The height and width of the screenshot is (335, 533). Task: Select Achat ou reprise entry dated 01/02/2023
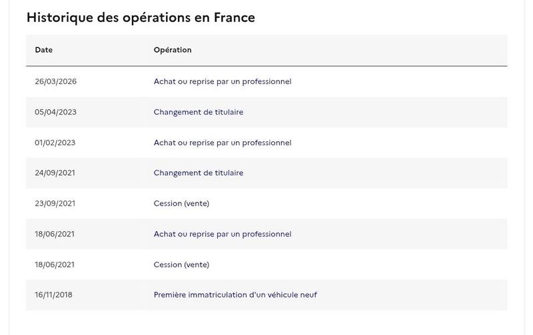[223, 143]
